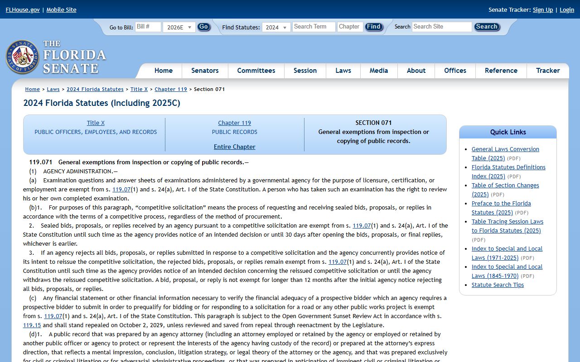The image size is (580, 362).
Task: Open the Chapter 119 link in section header
Action: pos(234,123)
